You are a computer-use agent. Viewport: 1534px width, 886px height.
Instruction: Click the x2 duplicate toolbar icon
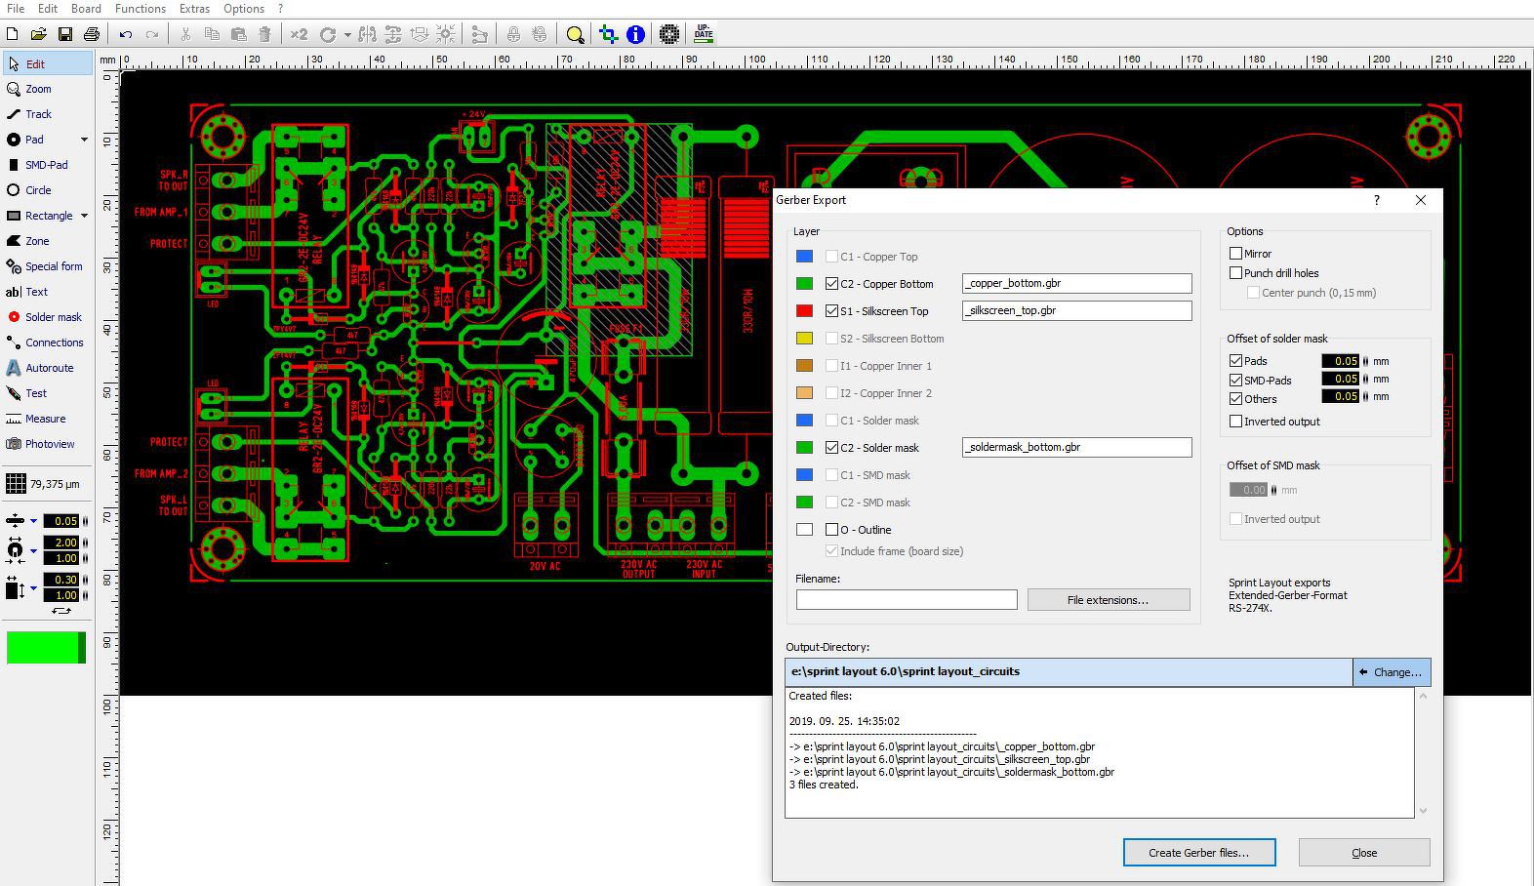[299, 34]
